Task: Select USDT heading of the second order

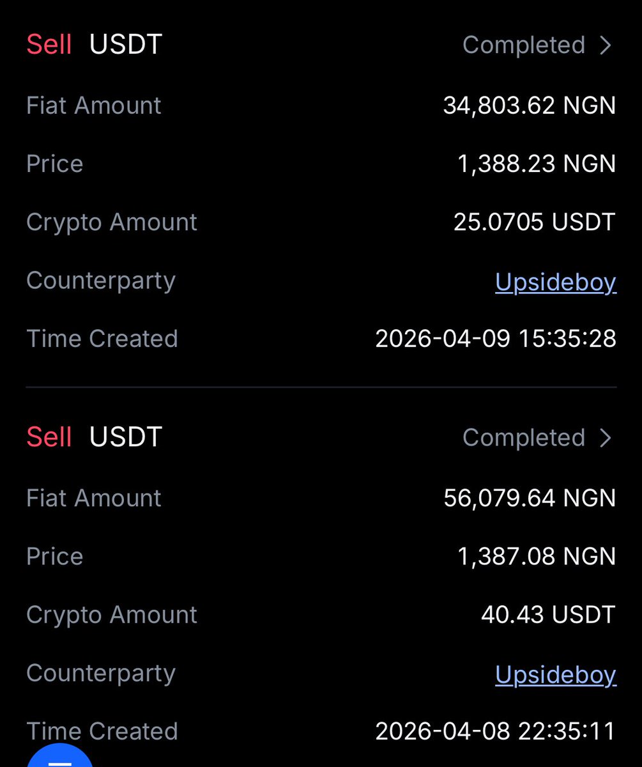Action: coord(126,438)
